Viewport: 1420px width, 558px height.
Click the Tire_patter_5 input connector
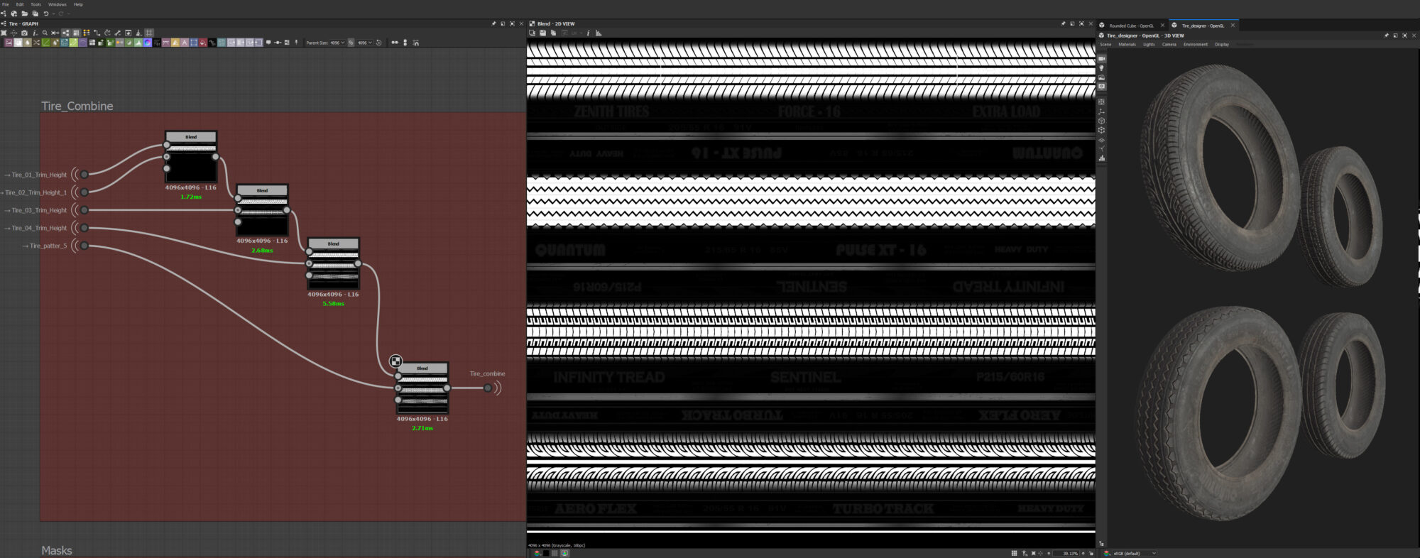pyautogui.click(x=84, y=246)
